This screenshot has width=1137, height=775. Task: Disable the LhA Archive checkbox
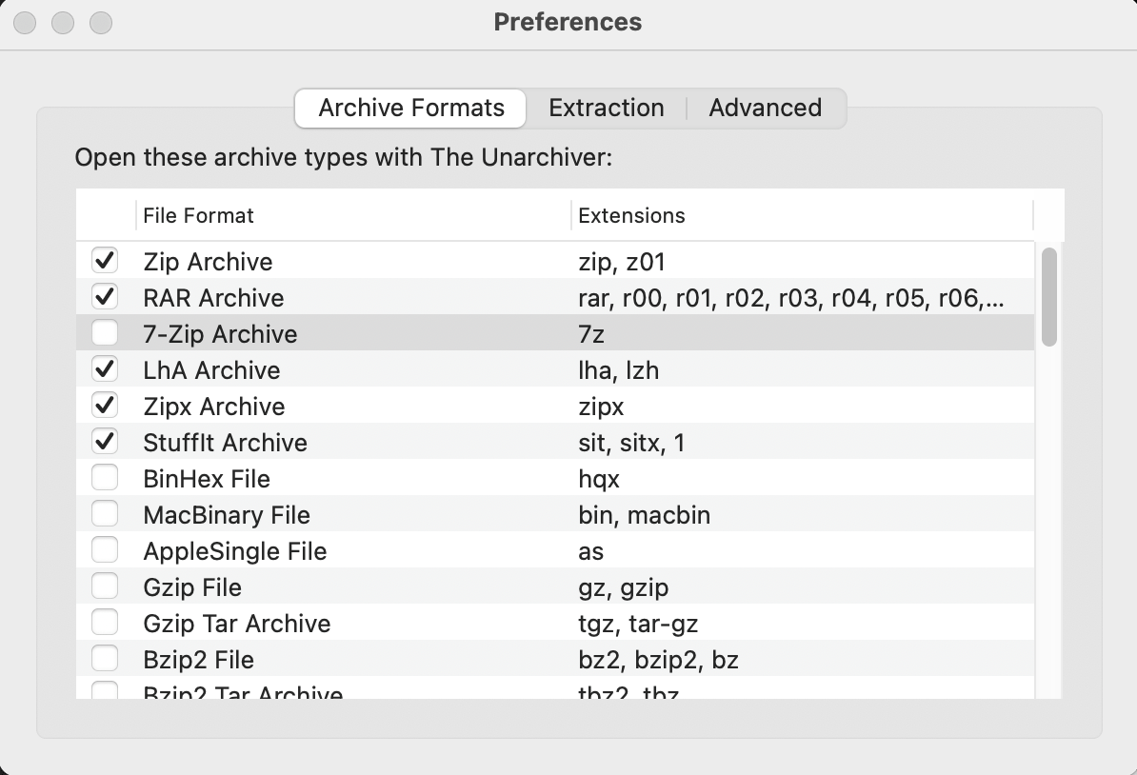[x=105, y=369]
